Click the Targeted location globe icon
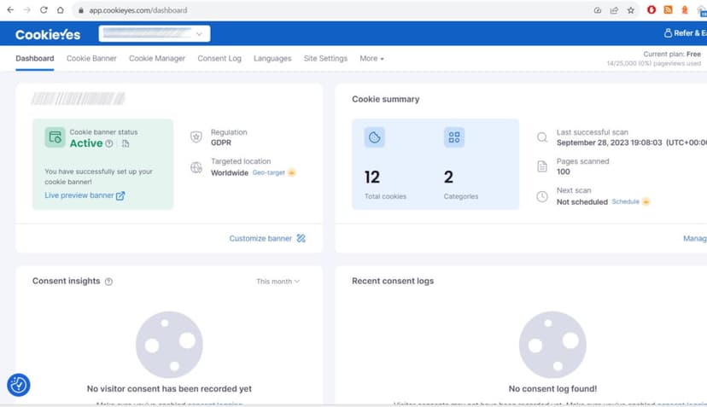 click(x=196, y=167)
